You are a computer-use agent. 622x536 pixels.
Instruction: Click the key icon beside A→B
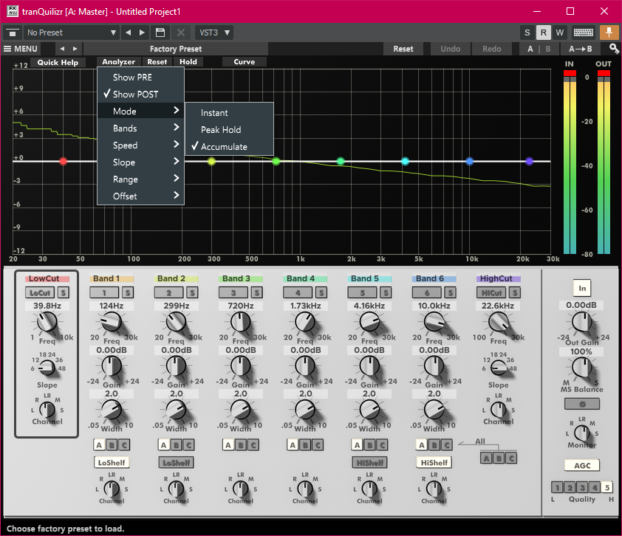(x=614, y=49)
